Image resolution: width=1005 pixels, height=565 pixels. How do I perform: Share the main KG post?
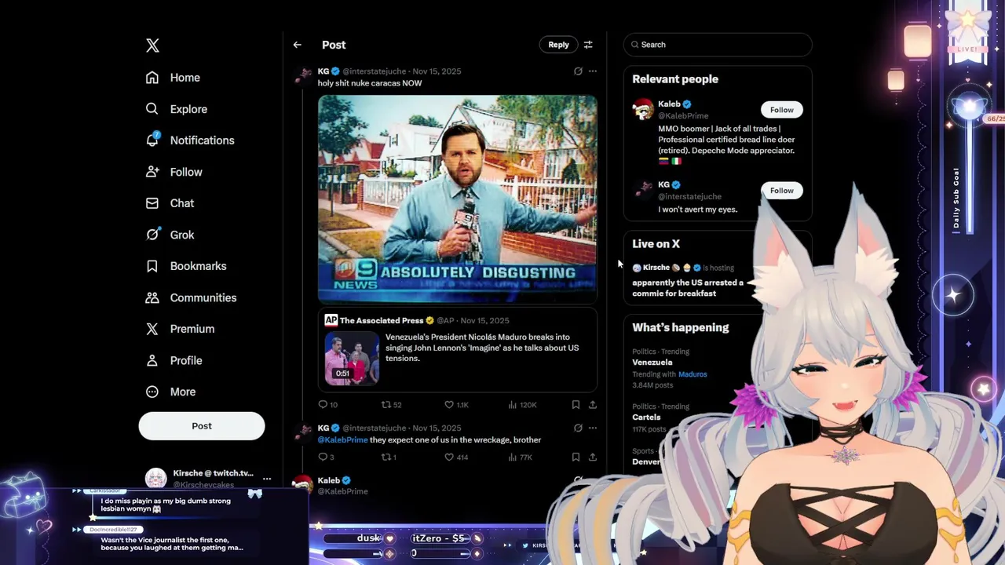593,405
